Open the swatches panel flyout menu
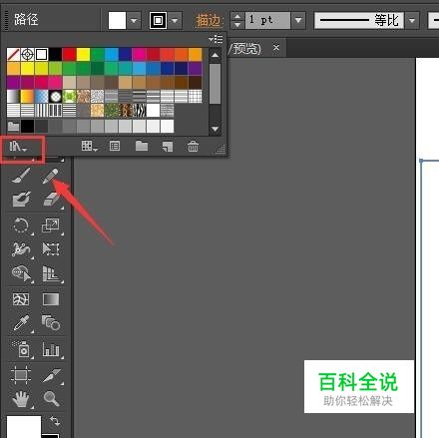The image size is (439, 438). coord(216,39)
